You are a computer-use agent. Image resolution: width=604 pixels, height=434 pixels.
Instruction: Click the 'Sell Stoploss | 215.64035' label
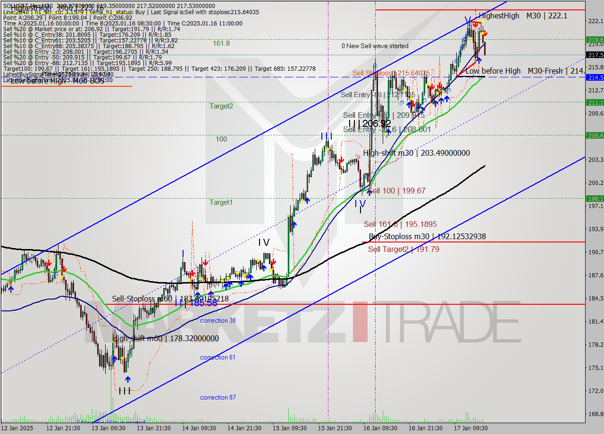coord(391,73)
